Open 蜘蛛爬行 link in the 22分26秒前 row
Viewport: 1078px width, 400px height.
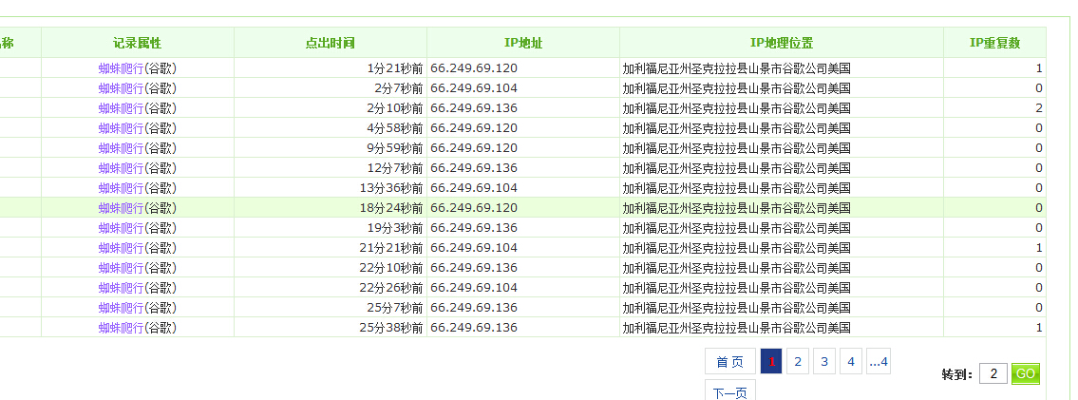tap(121, 287)
